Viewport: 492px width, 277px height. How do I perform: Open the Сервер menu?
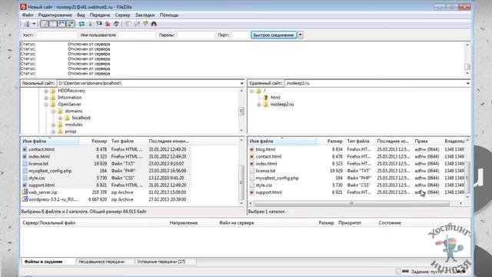click(x=122, y=15)
